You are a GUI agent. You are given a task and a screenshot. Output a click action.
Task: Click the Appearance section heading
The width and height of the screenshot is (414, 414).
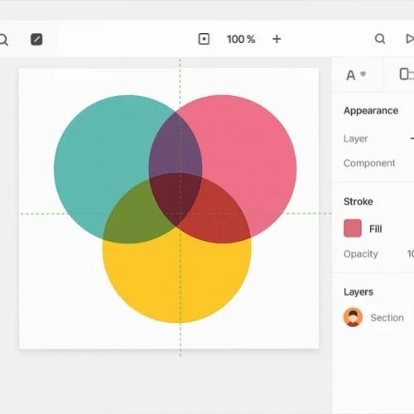(371, 111)
